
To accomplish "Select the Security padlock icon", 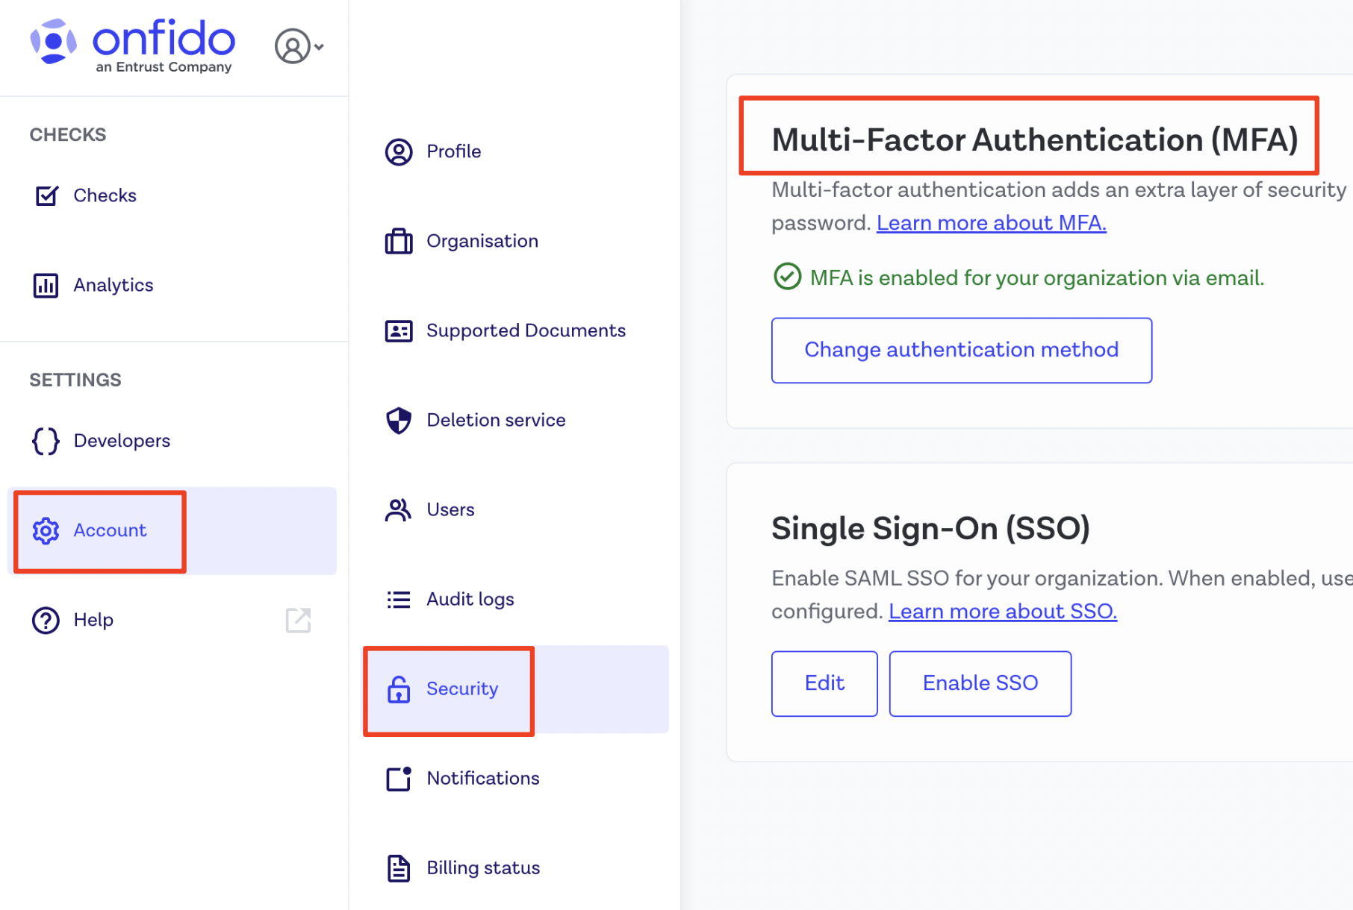I will (399, 689).
